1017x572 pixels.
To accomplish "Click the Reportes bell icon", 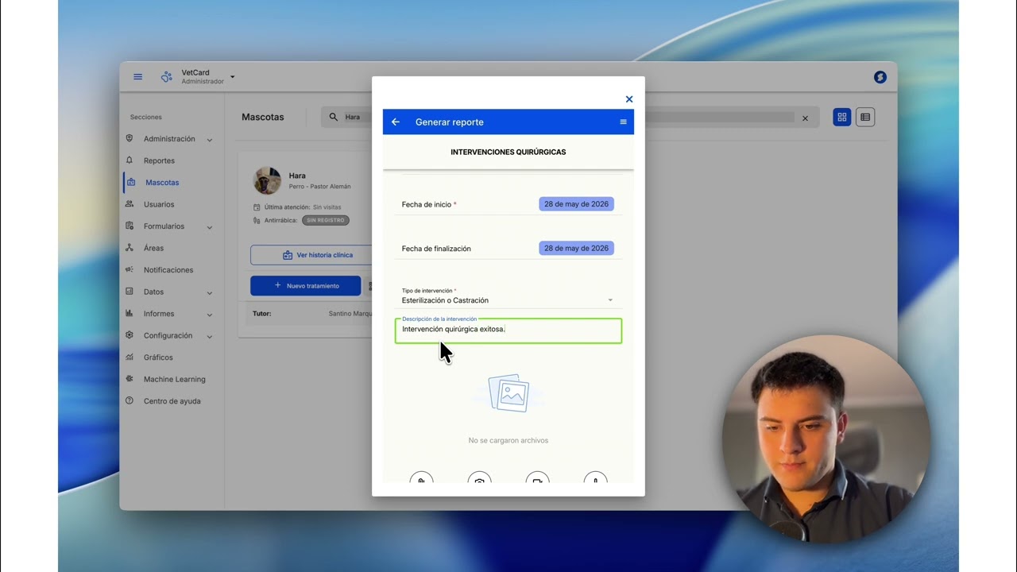I will pyautogui.click(x=130, y=160).
